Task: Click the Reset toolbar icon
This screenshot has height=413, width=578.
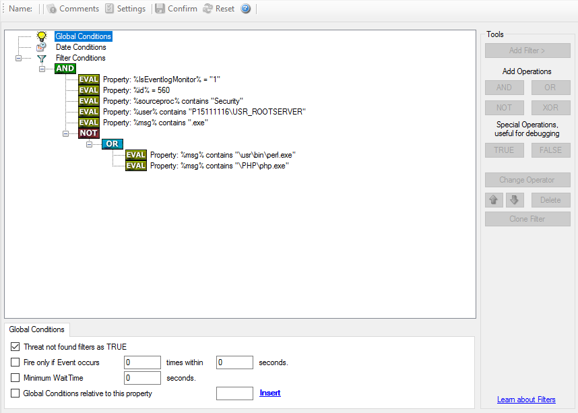Action: (x=207, y=9)
